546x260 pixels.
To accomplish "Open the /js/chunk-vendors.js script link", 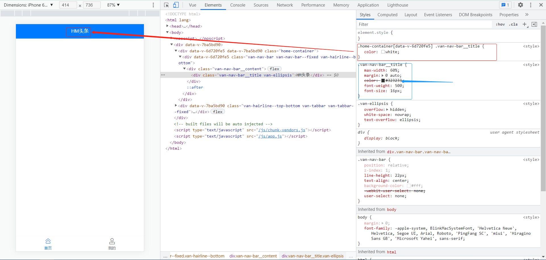I will (282, 130).
